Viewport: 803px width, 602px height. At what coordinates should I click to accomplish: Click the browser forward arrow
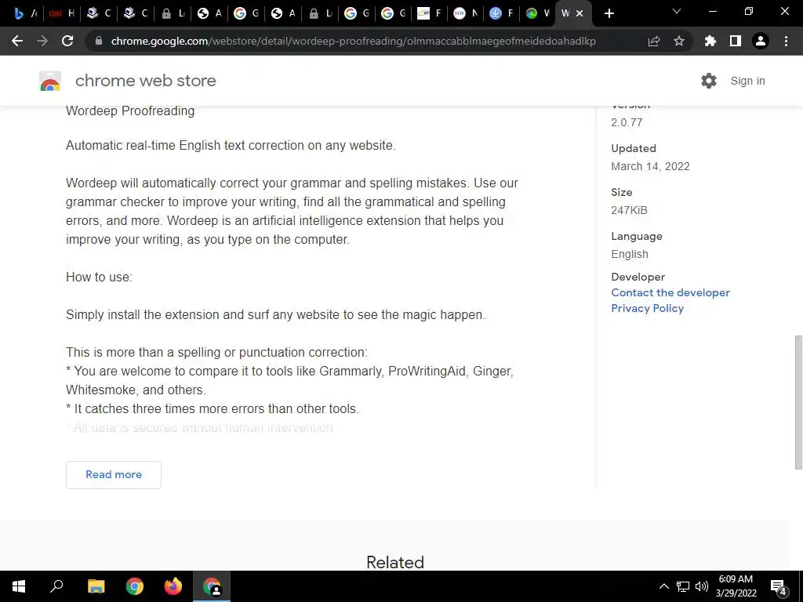click(x=42, y=41)
